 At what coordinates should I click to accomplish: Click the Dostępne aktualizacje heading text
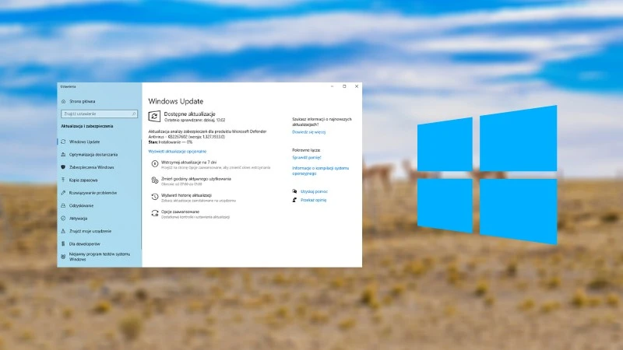click(x=189, y=114)
